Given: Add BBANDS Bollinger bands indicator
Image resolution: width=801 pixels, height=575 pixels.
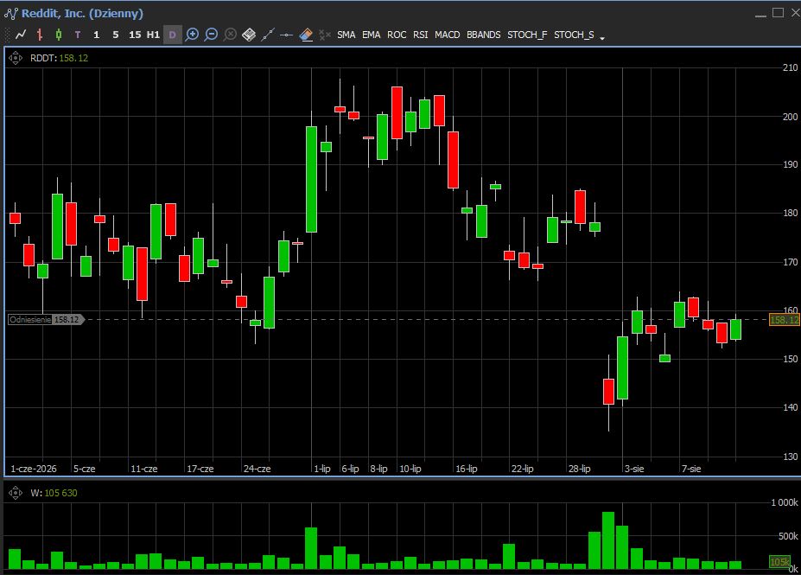Looking at the screenshot, I should click(484, 35).
